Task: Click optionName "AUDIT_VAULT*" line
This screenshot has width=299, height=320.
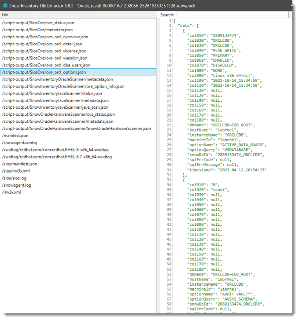Action: click(x=221, y=294)
